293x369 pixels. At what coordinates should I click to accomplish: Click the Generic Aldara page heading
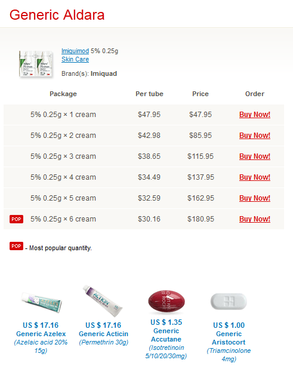tap(57, 15)
